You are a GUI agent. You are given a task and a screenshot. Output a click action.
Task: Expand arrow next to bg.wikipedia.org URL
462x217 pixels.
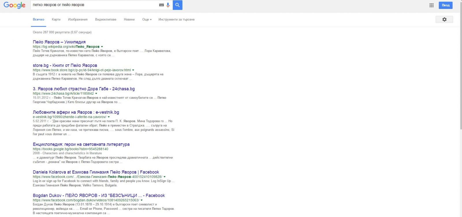click(102, 47)
